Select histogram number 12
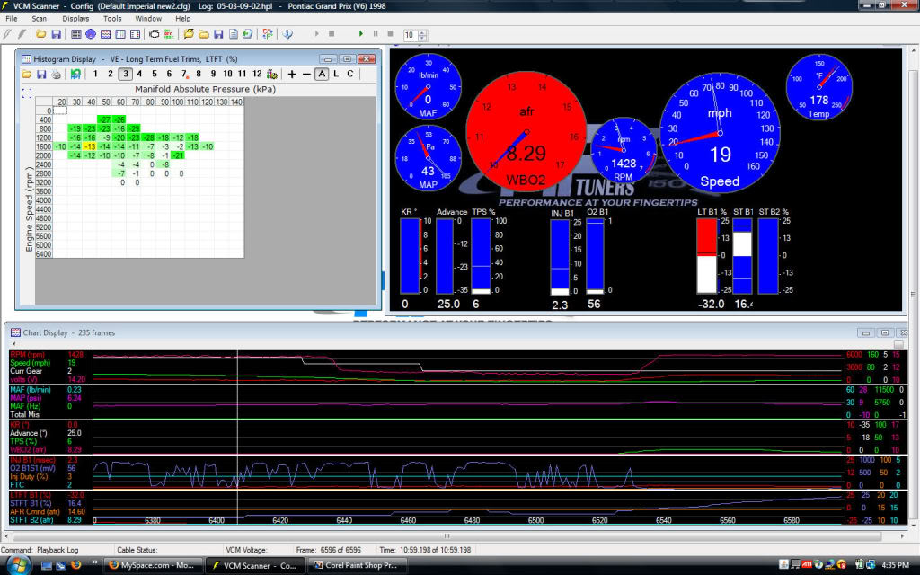This screenshot has width=920, height=575. click(257, 74)
